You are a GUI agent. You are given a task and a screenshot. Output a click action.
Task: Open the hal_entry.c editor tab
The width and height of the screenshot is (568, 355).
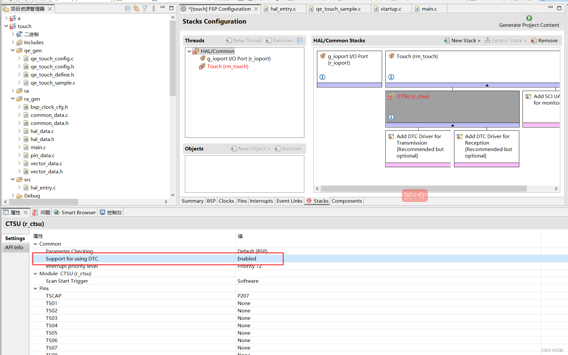(x=283, y=9)
